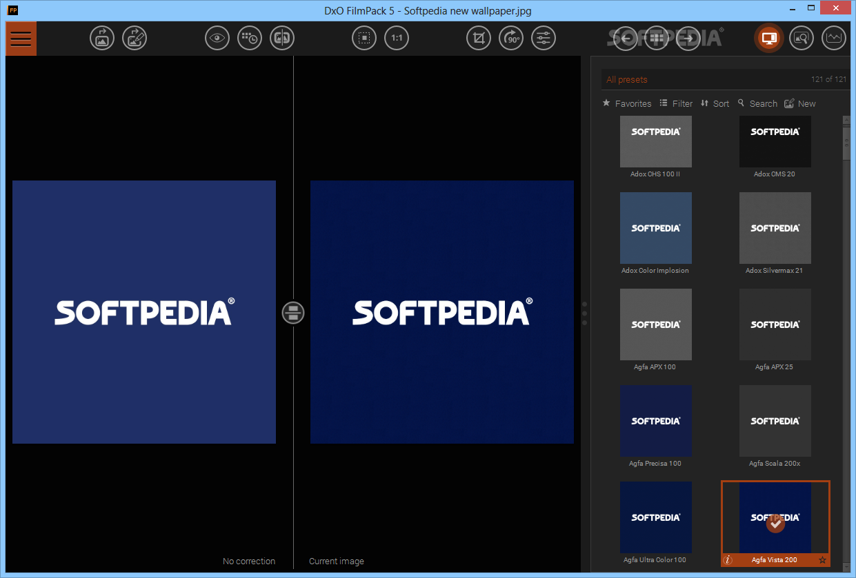
Task: Toggle the eye preview compare icon
Action: (217, 38)
